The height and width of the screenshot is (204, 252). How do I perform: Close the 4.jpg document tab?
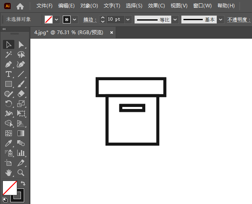click(x=112, y=32)
